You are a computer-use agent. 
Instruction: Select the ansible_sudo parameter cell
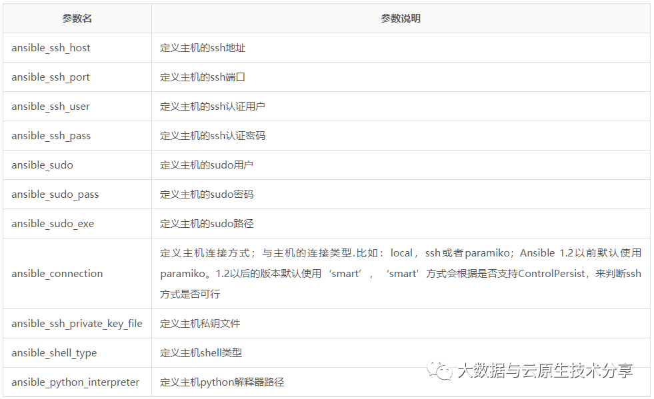(42, 165)
